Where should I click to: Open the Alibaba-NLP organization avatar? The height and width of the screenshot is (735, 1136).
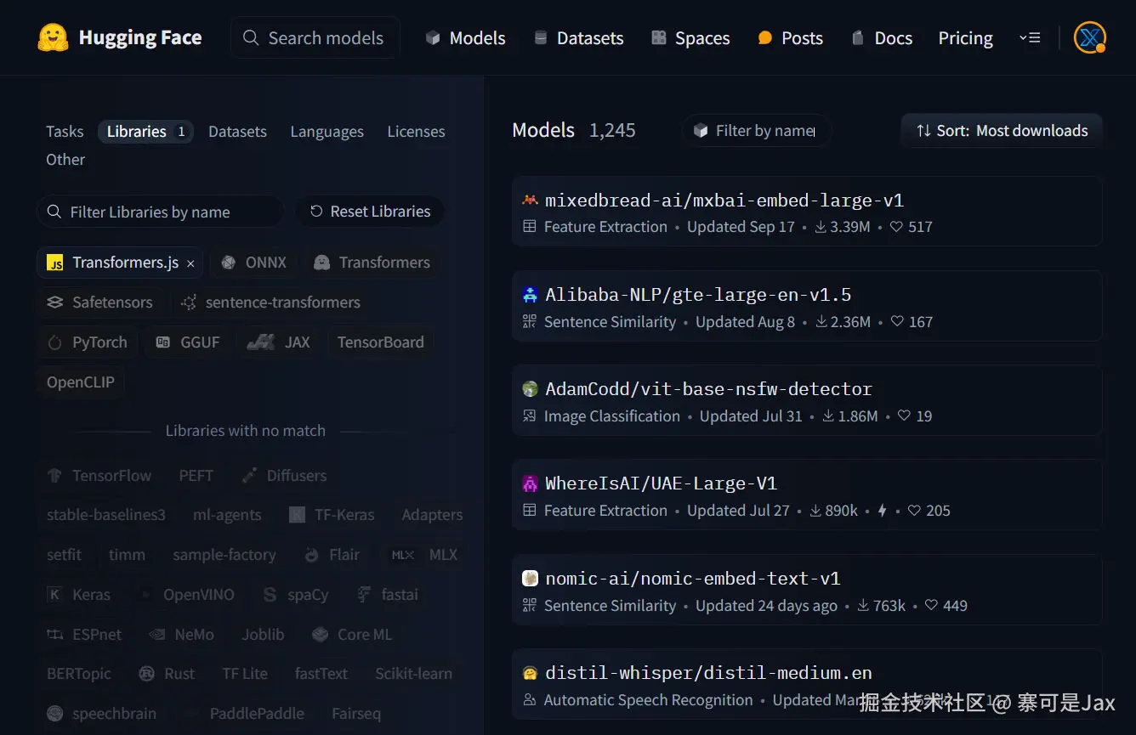point(530,295)
